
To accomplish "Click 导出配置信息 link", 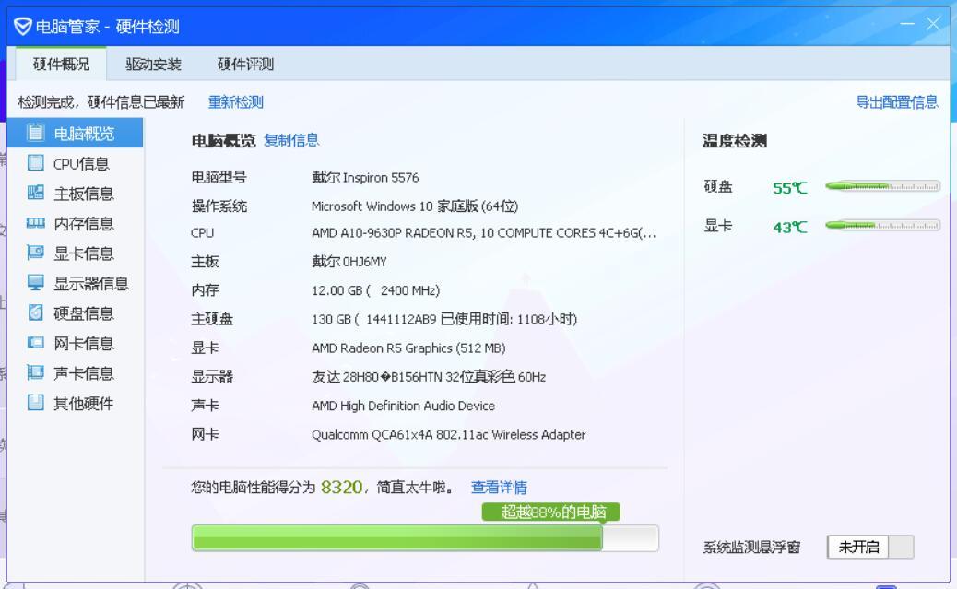I will [x=896, y=102].
